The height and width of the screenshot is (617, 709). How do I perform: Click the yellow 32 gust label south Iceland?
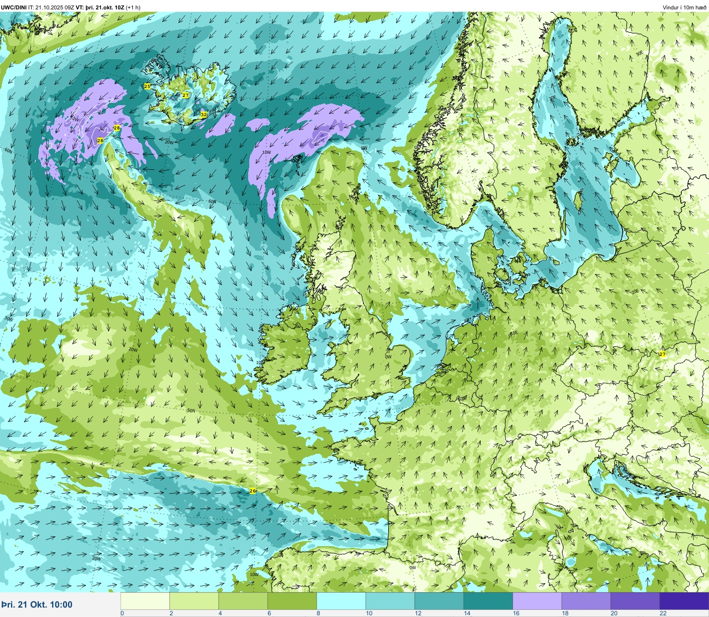click(x=204, y=115)
